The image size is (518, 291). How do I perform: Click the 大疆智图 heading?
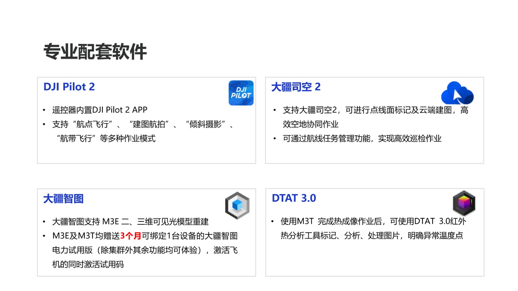pos(63,199)
